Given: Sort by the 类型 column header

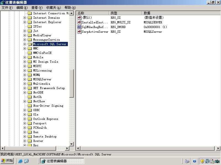Looking at the screenshot, I should [125, 13].
